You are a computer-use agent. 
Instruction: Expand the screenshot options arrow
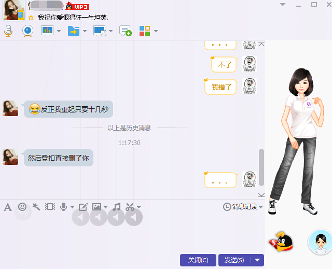pyautogui.click(x=139, y=207)
